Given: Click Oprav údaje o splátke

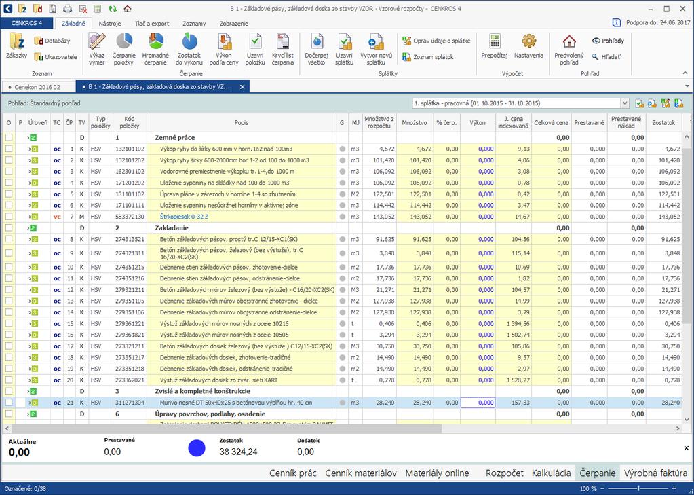Looking at the screenshot, I should [x=436, y=41].
